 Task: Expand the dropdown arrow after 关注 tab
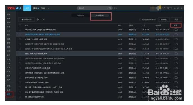tap(49, 8)
